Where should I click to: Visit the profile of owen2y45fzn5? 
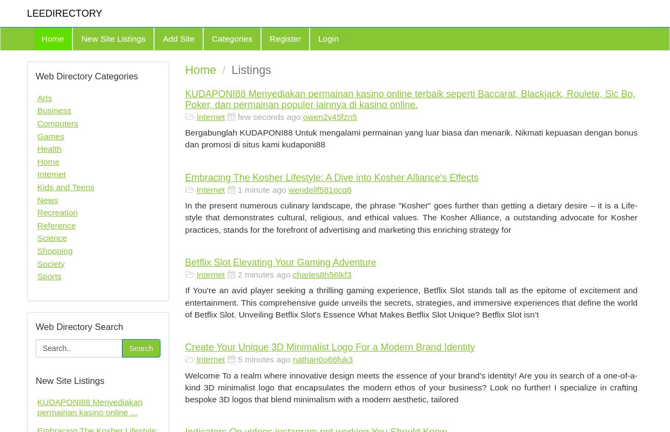coord(330,117)
